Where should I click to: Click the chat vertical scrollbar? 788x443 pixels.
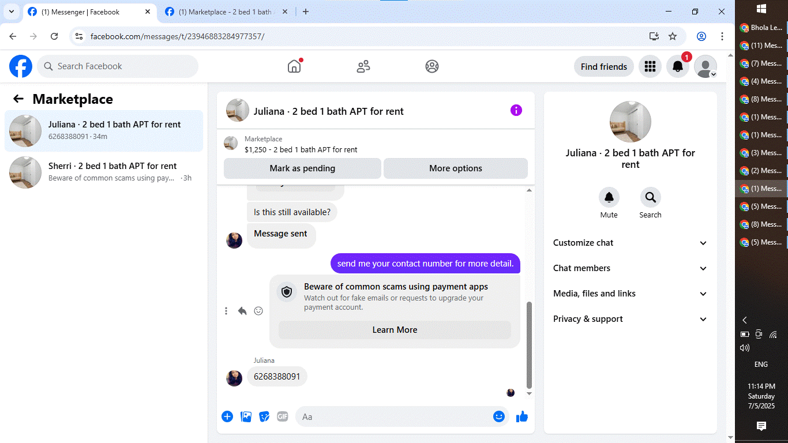[x=530, y=344]
